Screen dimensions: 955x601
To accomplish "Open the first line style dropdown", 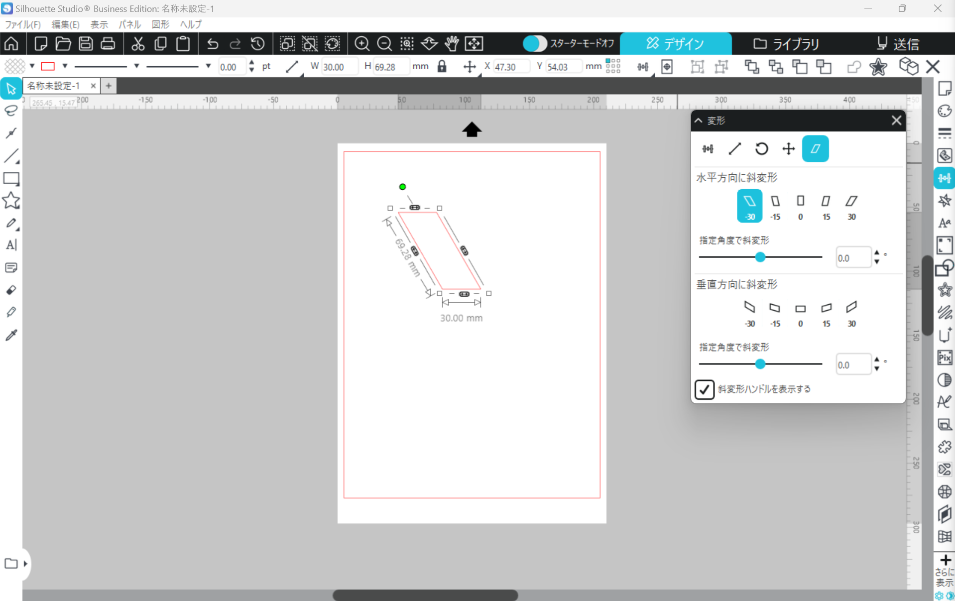I will pyautogui.click(x=136, y=66).
